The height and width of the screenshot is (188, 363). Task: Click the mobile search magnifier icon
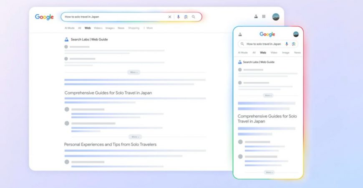tap(242, 44)
